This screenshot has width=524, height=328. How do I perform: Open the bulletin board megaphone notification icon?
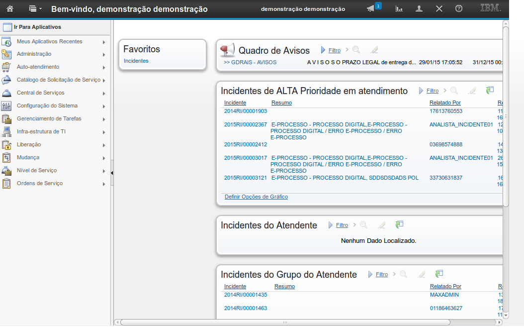[370, 8]
